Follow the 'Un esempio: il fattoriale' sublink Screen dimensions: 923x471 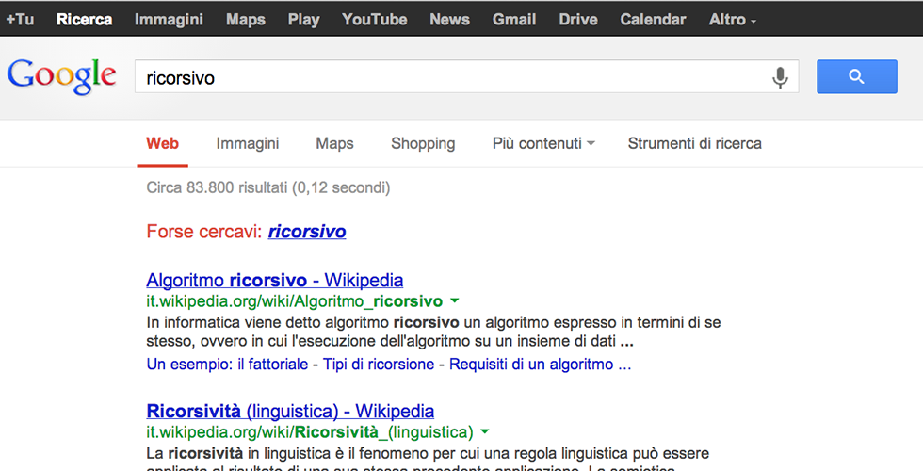tap(227, 365)
